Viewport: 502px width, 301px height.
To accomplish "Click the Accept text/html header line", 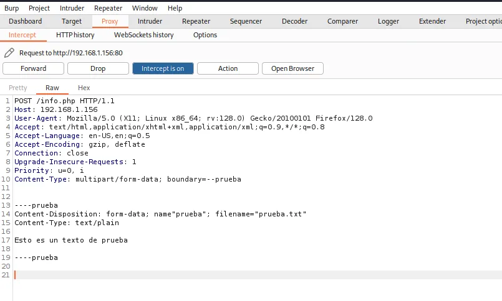I will point(170,127).
